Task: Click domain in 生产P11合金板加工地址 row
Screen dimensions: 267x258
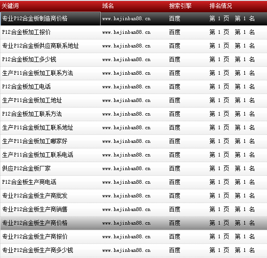Action: point(126,100)
